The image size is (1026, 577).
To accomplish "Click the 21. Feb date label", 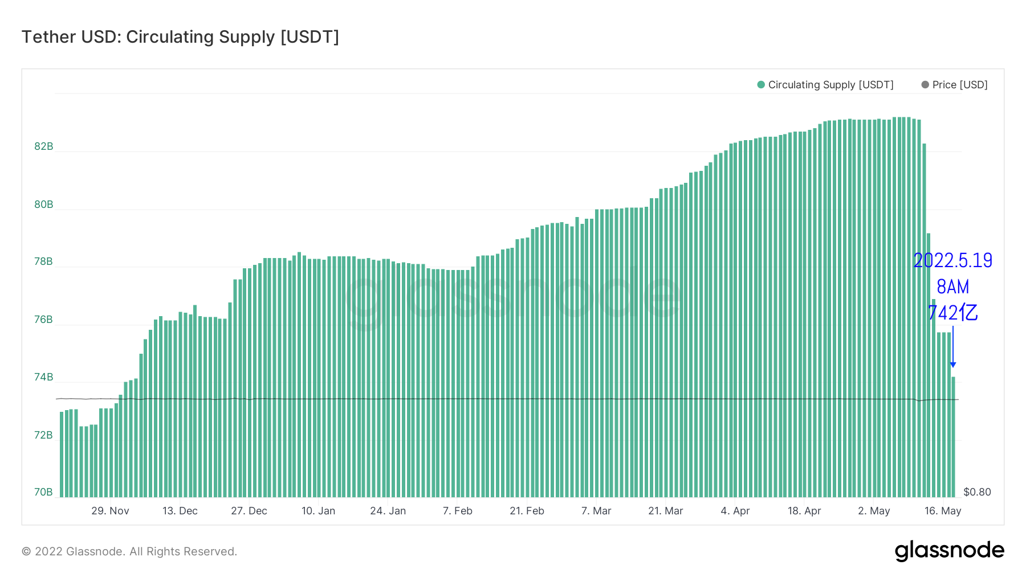I will 527,511.
